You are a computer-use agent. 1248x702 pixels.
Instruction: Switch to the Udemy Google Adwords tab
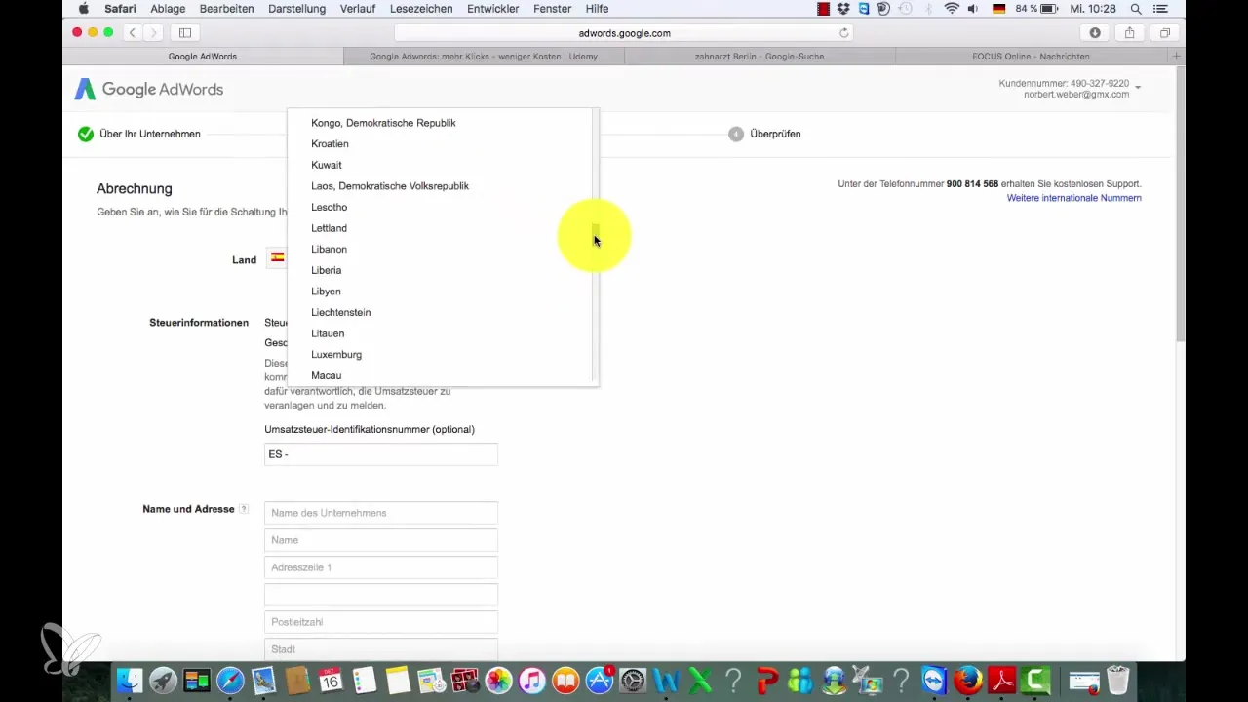pyautogui.click(x=484, y=57)
